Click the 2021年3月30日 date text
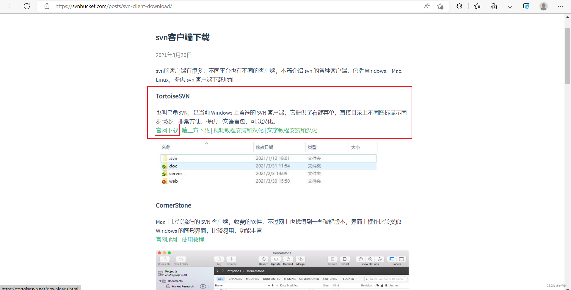Image resolution: width=571 pixels, height=290 pixels. (x=174, y=55)
